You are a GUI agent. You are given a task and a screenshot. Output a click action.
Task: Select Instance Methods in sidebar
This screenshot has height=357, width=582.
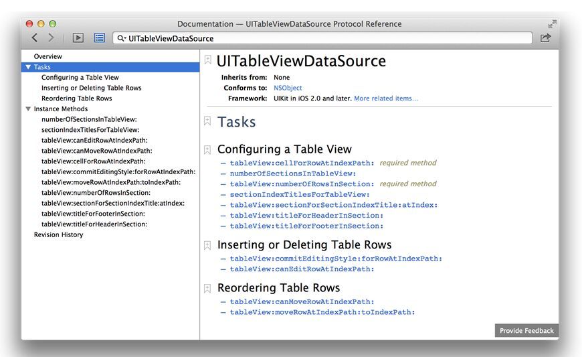[61, 109]
